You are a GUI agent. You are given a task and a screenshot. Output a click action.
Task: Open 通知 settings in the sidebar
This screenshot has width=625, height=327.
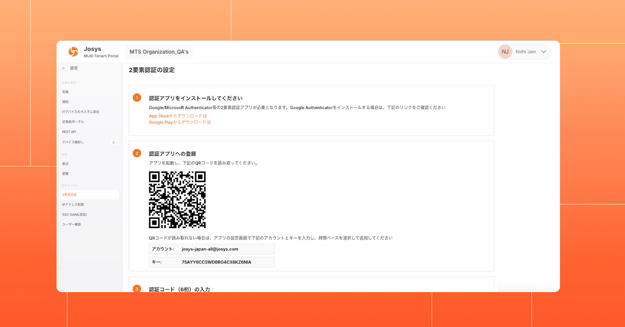[x=65, y=102]
